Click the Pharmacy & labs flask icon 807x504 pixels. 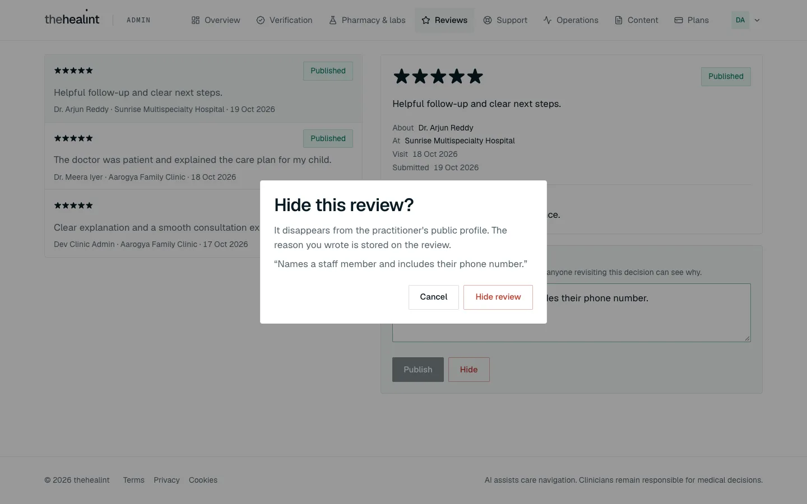click(x=333, y=20)
